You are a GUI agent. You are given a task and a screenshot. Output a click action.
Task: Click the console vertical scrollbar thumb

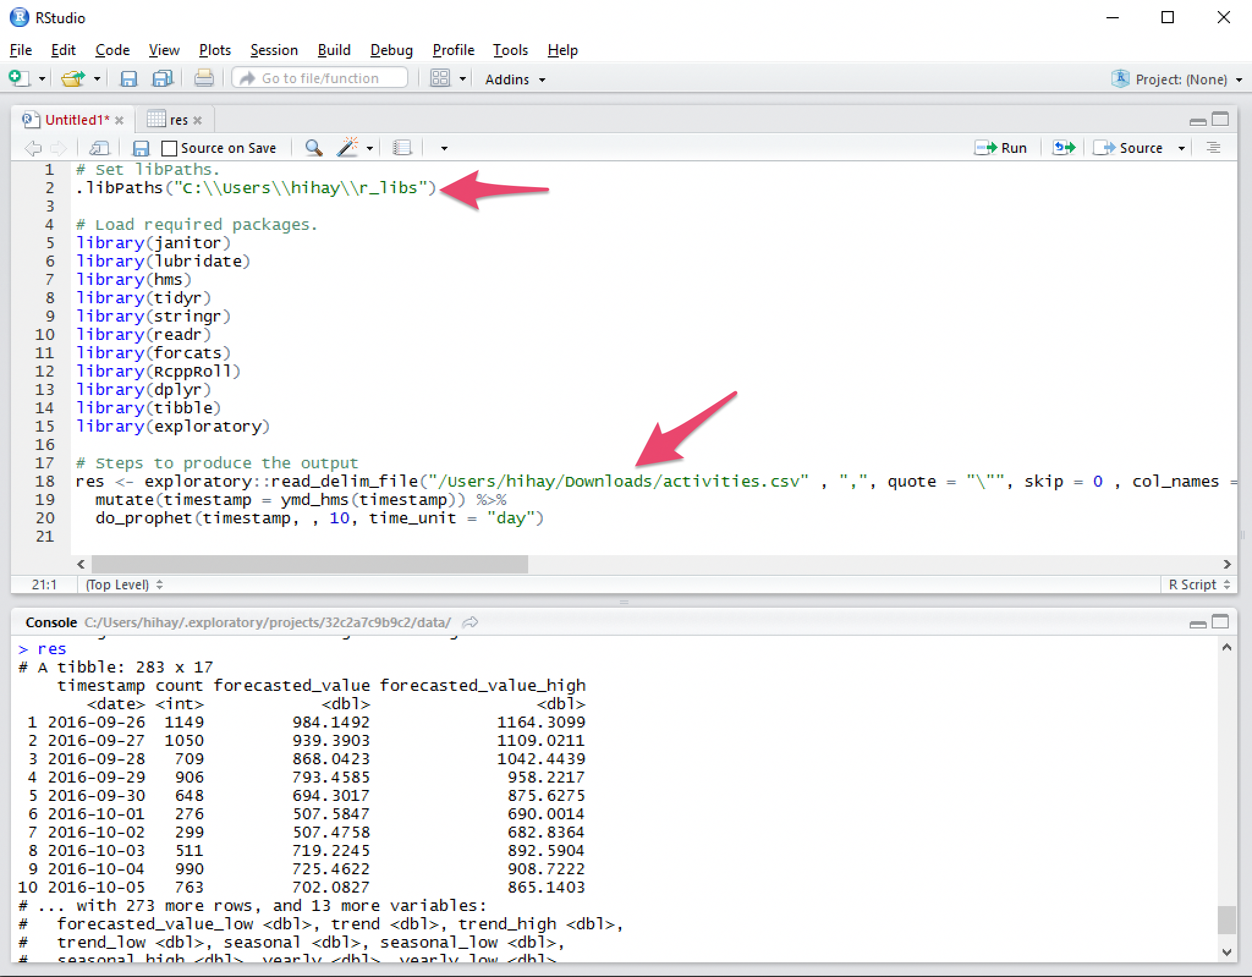(1226, 920)
